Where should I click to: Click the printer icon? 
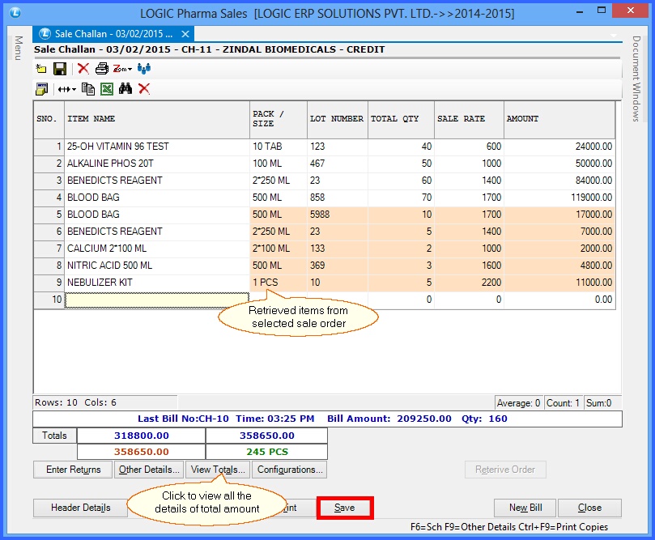[101, 69]
